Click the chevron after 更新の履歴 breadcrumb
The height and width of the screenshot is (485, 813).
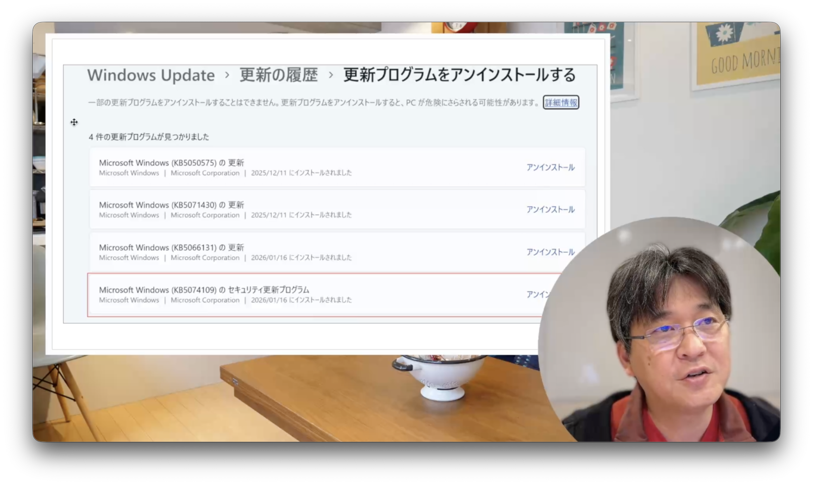click(x=331, y=75)
